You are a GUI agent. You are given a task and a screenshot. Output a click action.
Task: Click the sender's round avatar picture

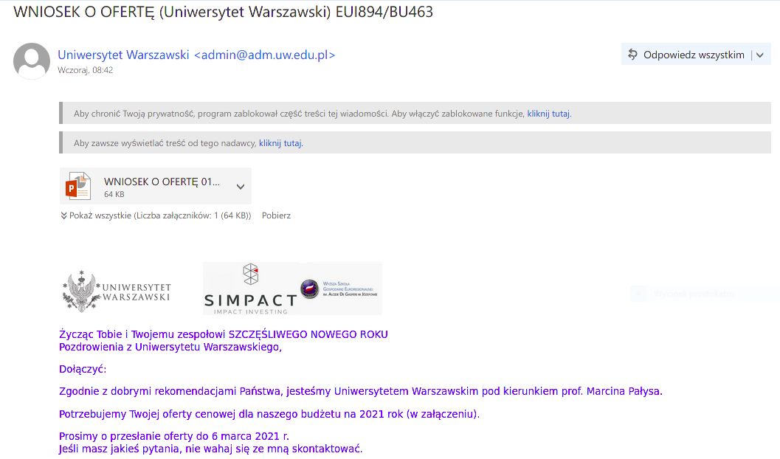31,61
